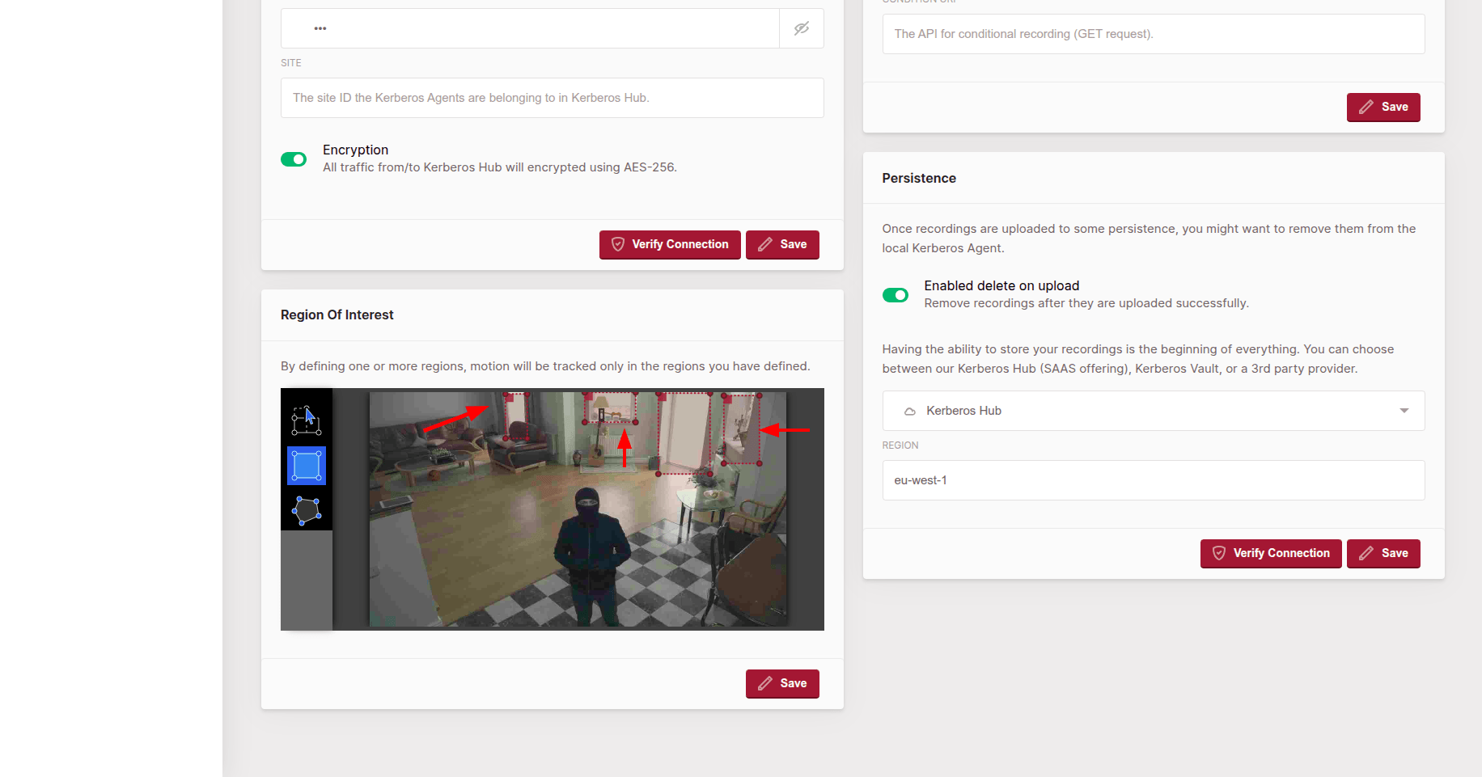
Task: Select the region pointer edit tool
Action: pos(307,420)
